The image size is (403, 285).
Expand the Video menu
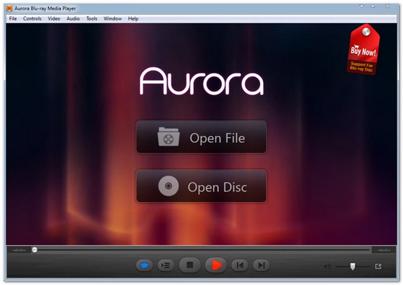pos(54,19)
